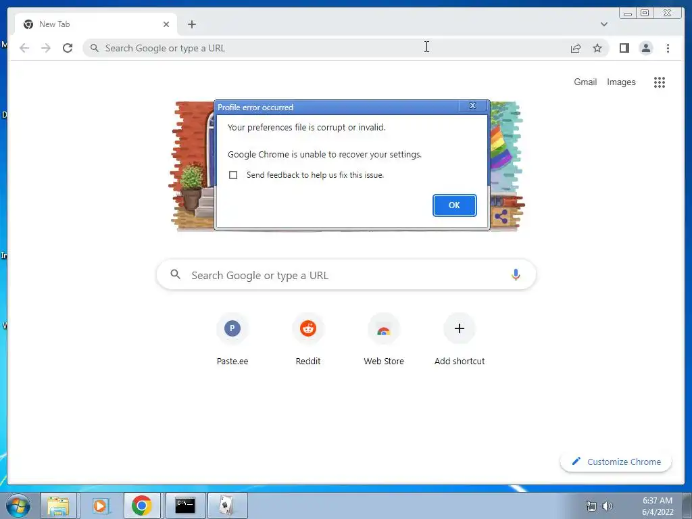Click Chrome icon in taskbar
The height and width of the screenshot is (519, 692).
coord(142,505)
